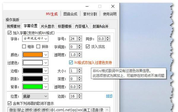Decrease the 阴影 深度 value
The width and height of the screenshot is (178, 112).
tap(80, 80)
